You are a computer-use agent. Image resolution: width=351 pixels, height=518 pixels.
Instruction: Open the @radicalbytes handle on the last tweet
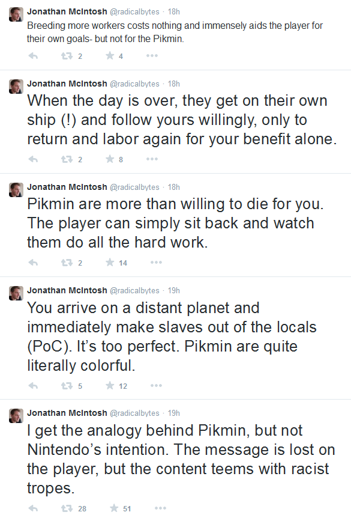134,413
